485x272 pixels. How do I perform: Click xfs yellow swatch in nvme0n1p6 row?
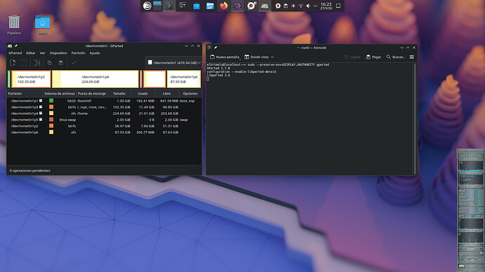pyautogui.click(x=51, y=132)
